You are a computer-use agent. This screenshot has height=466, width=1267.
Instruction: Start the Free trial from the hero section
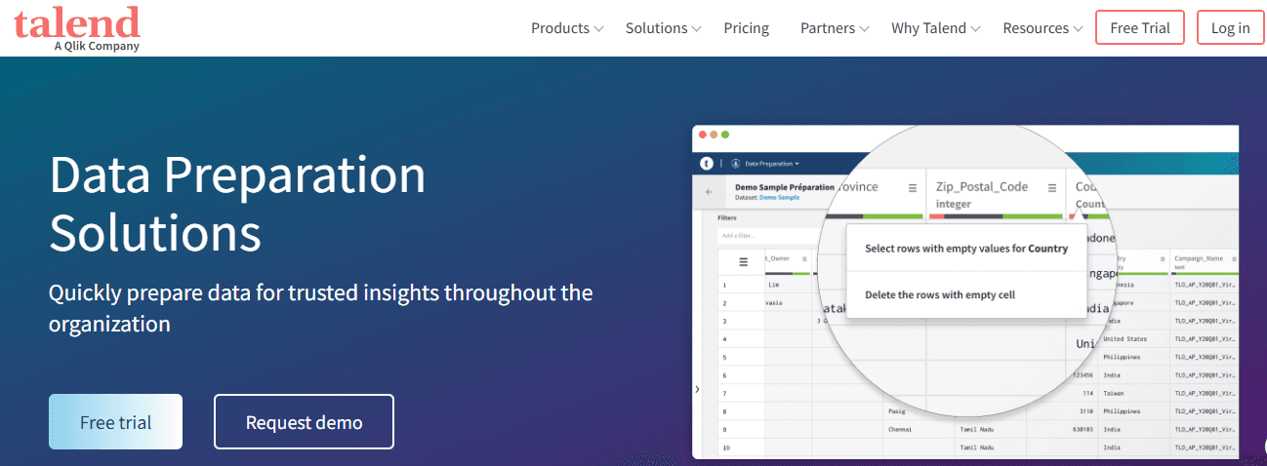point(116,422)
